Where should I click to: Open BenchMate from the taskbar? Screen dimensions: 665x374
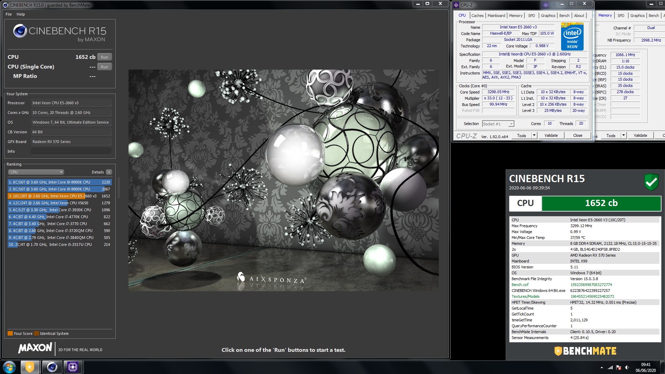(x=29, y=367)
